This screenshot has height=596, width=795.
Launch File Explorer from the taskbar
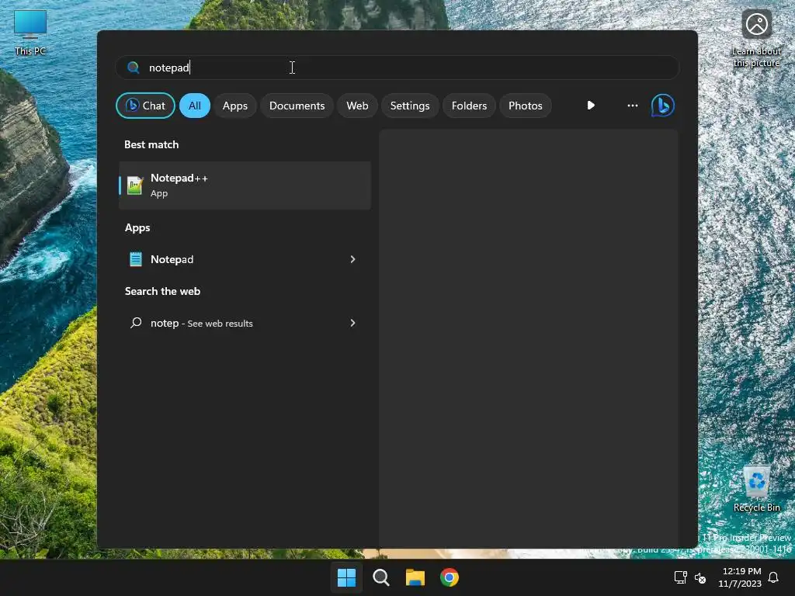(x=415, y=577)
